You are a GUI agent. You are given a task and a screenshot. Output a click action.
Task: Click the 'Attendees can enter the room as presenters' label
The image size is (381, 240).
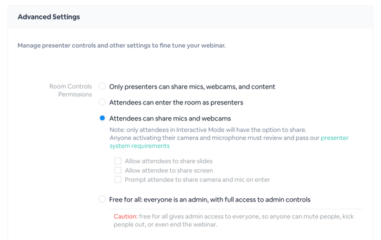(176, 103)
